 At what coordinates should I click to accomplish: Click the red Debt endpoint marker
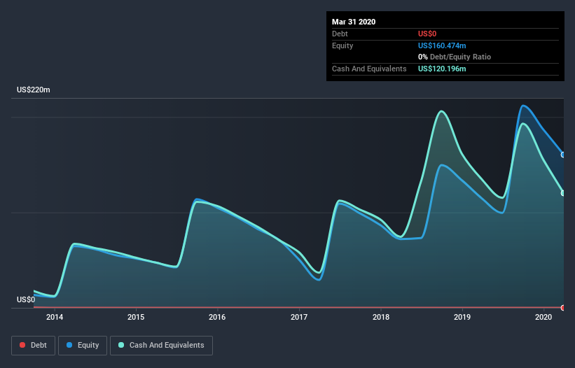[x=563, y=308]
